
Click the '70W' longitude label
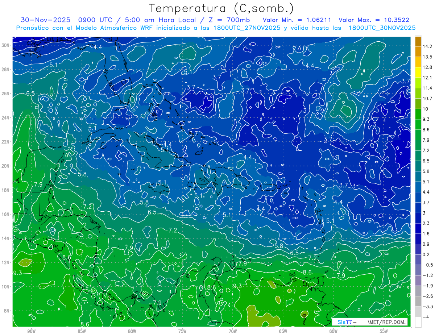point(233,331)
